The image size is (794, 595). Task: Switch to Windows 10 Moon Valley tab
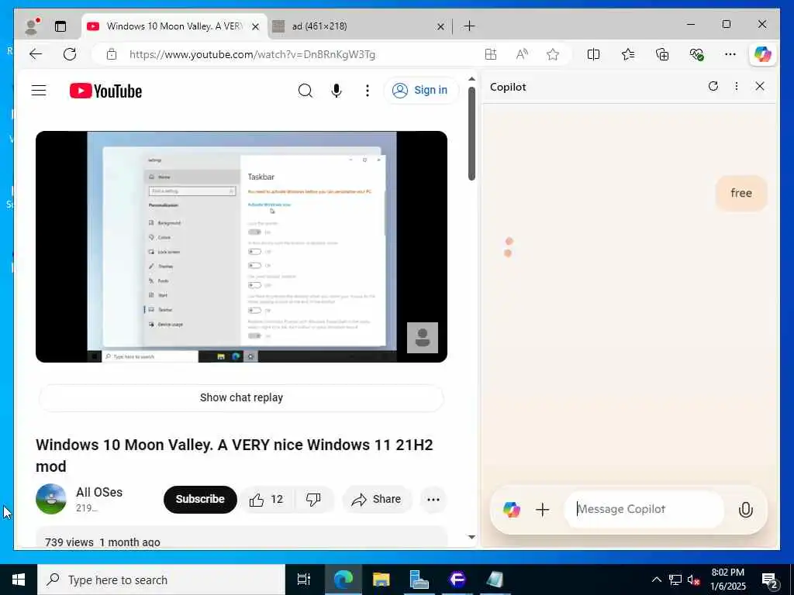click(174, 26)
